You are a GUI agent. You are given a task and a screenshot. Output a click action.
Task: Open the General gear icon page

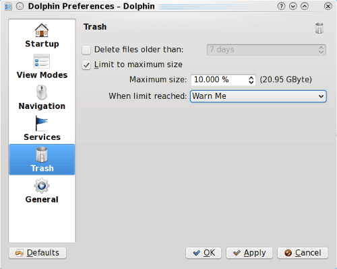coord(42,186)
